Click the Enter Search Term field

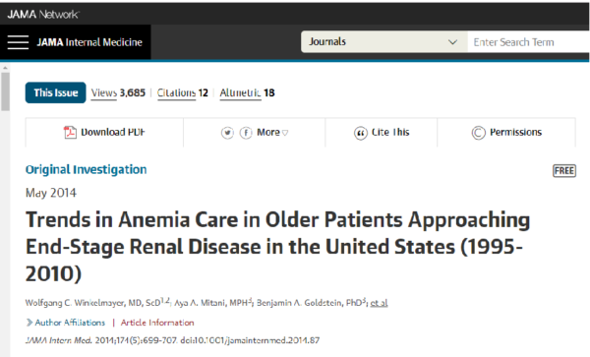[x=529, y=41]
